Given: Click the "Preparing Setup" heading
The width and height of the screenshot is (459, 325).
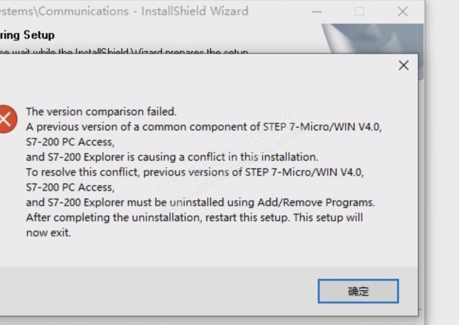Looking at the screenshot, I should pyautogui.click(x=27, y=35).
